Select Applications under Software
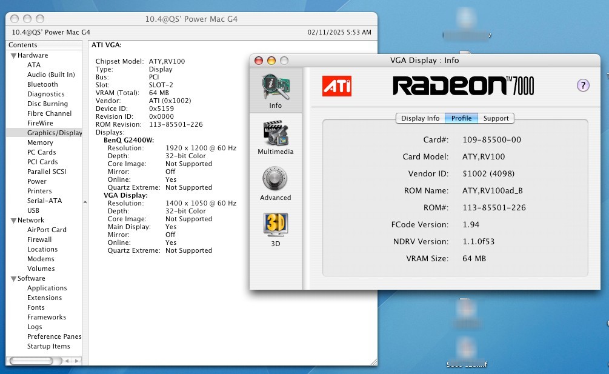Viewport: 609px width, 374px height. [x=47, y=288]
